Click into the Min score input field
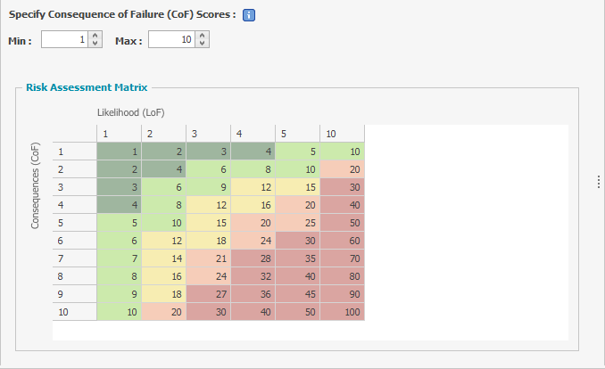 pyautogui.click(x=65, y=39)
